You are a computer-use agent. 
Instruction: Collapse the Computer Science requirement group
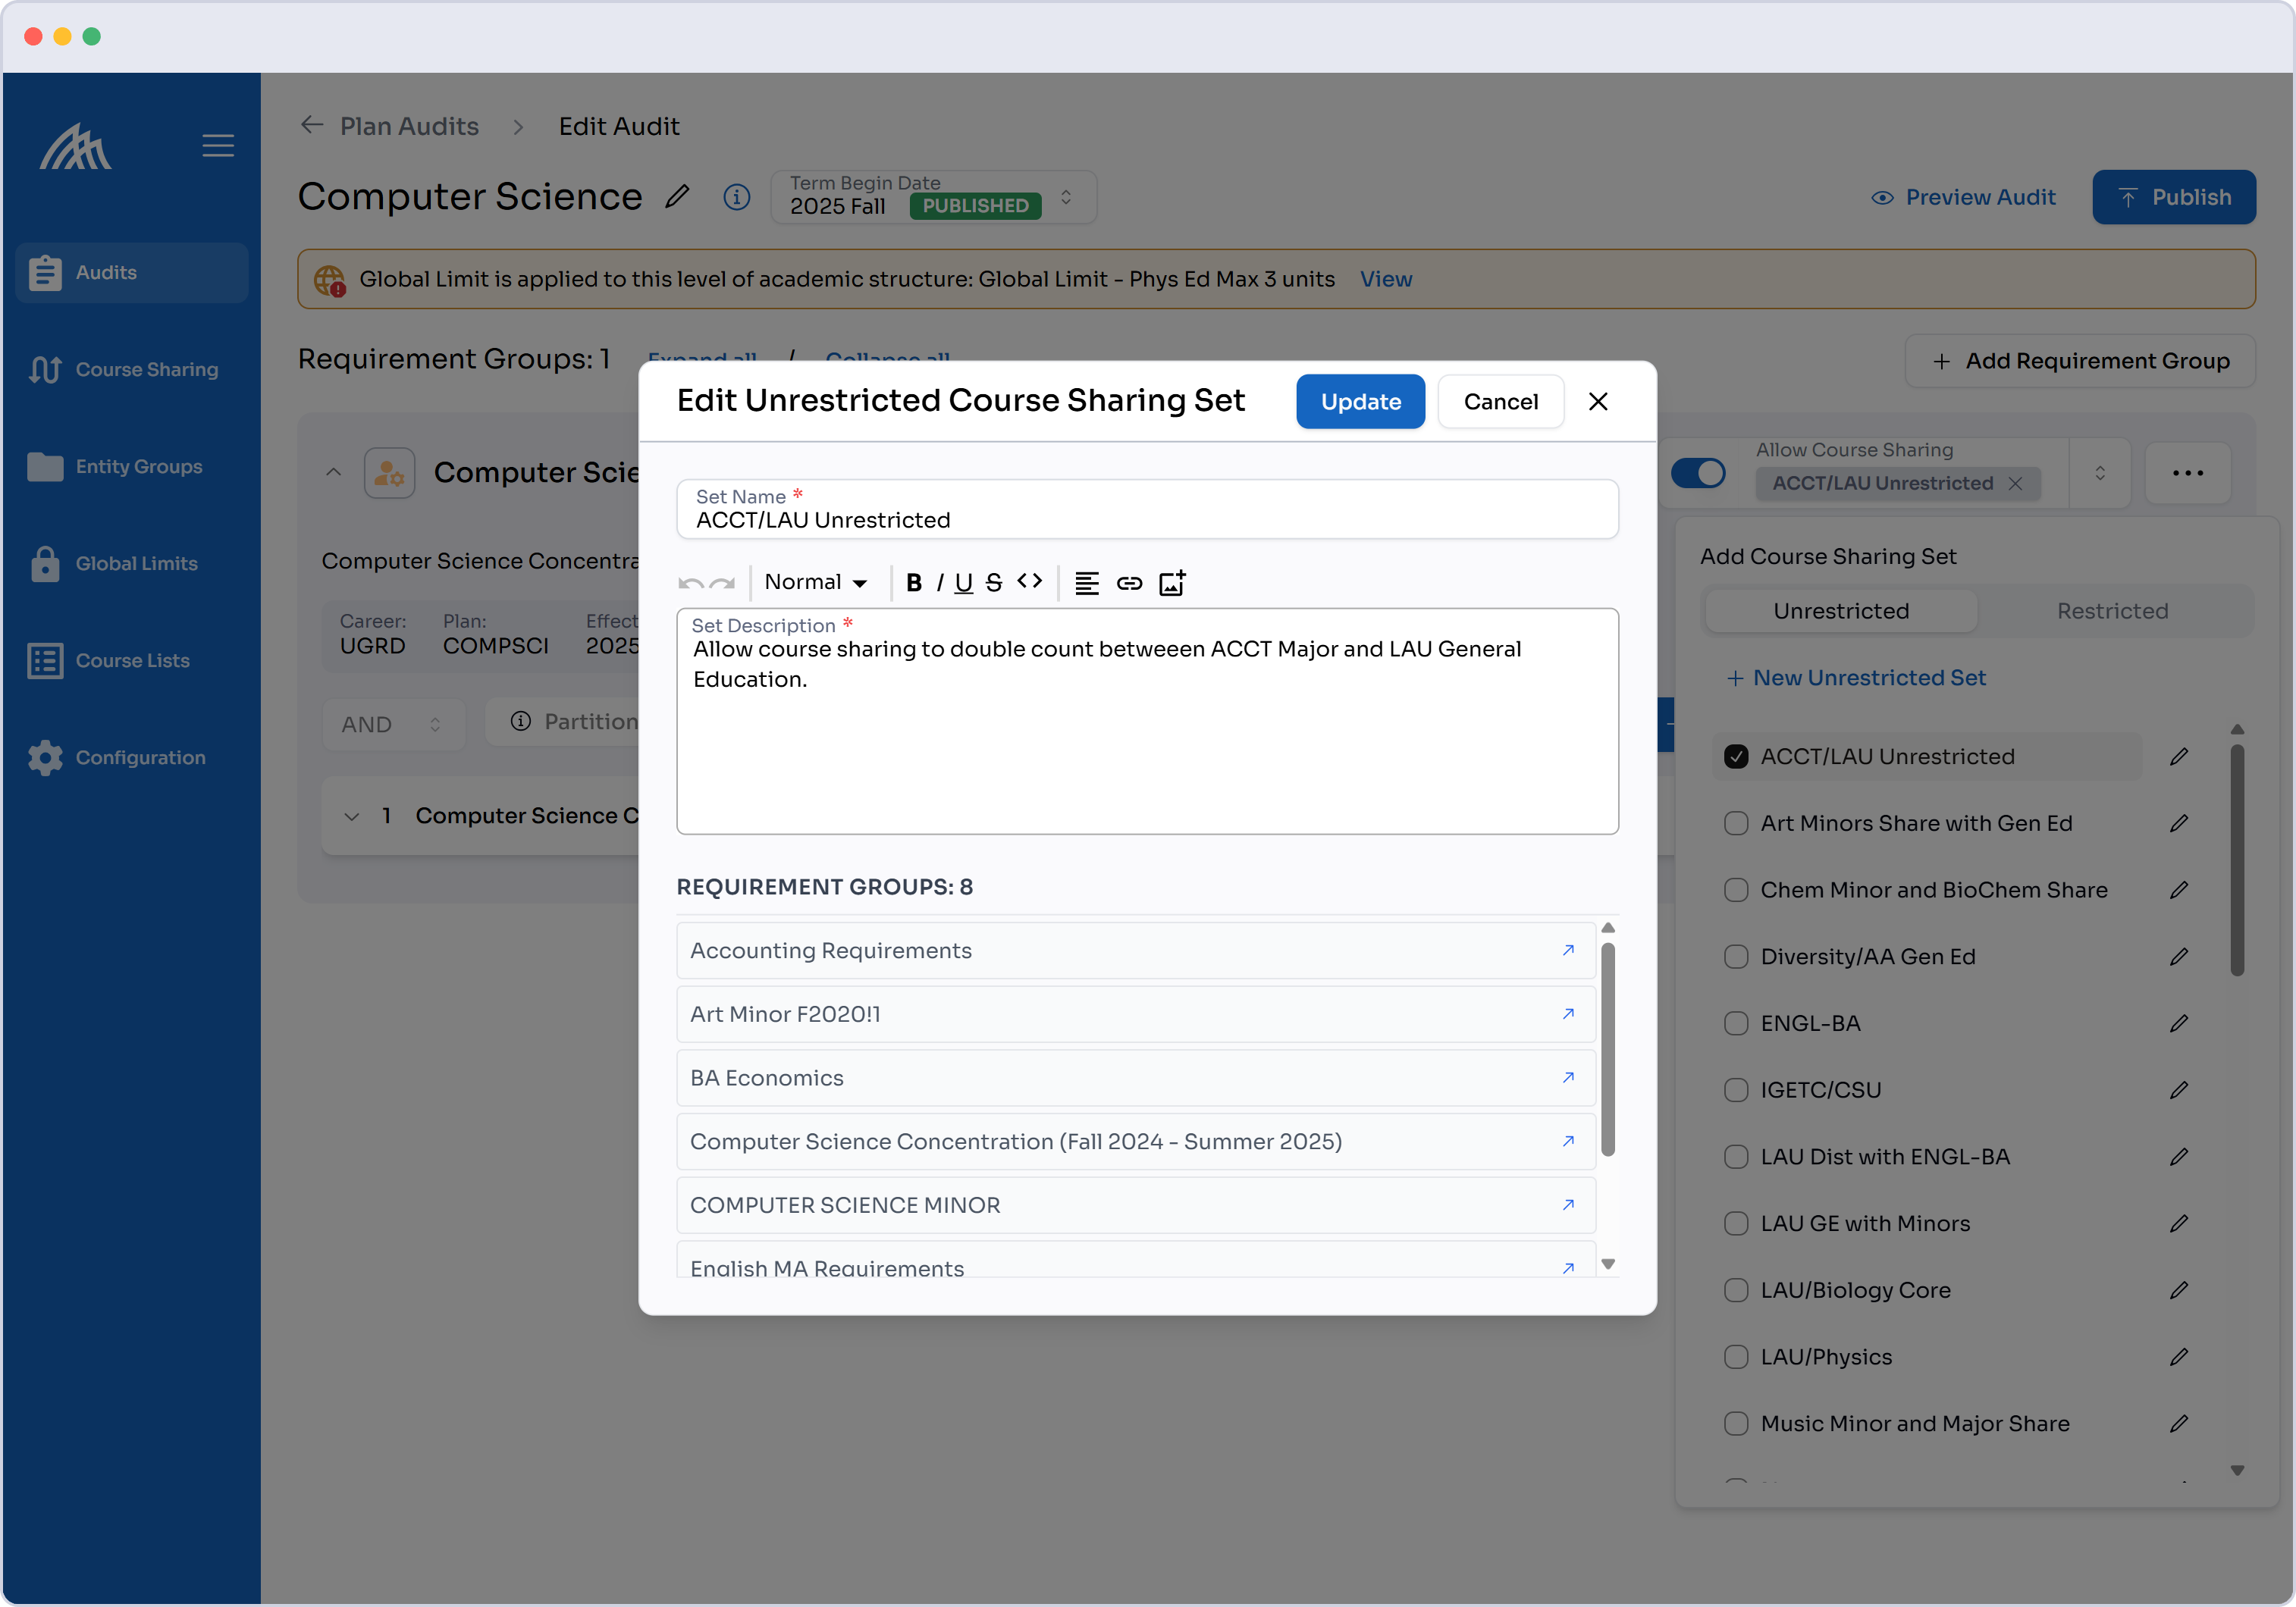point(333,473)
